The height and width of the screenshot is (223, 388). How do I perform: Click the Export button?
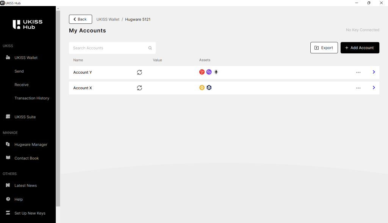[x=324, y=48]
